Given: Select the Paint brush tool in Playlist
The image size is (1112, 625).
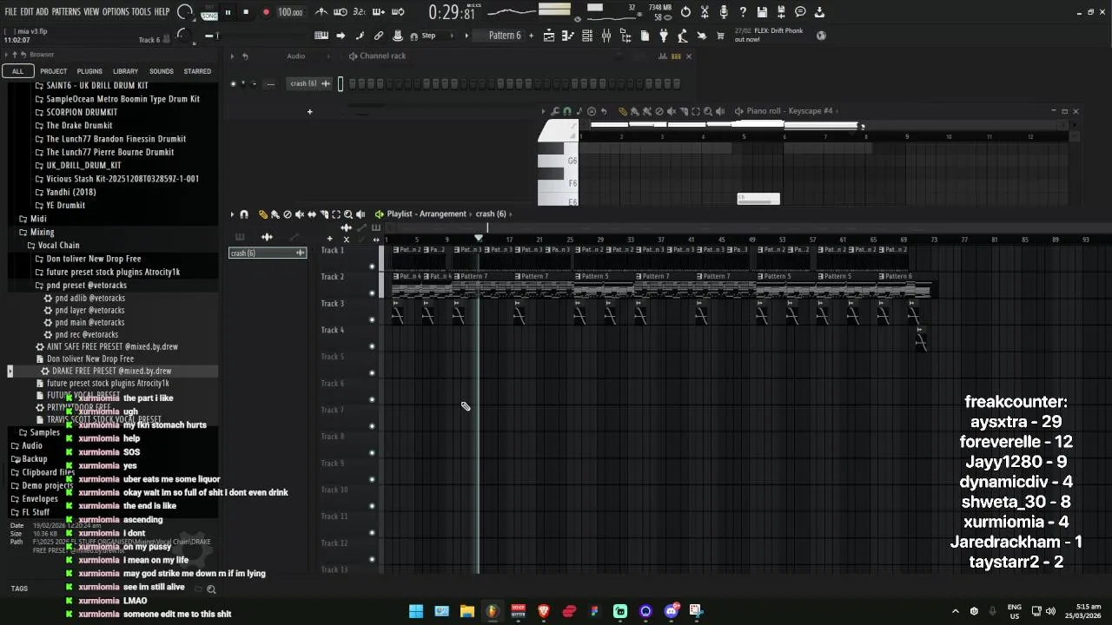Looking at the screenshot, I should click(275, 214).
